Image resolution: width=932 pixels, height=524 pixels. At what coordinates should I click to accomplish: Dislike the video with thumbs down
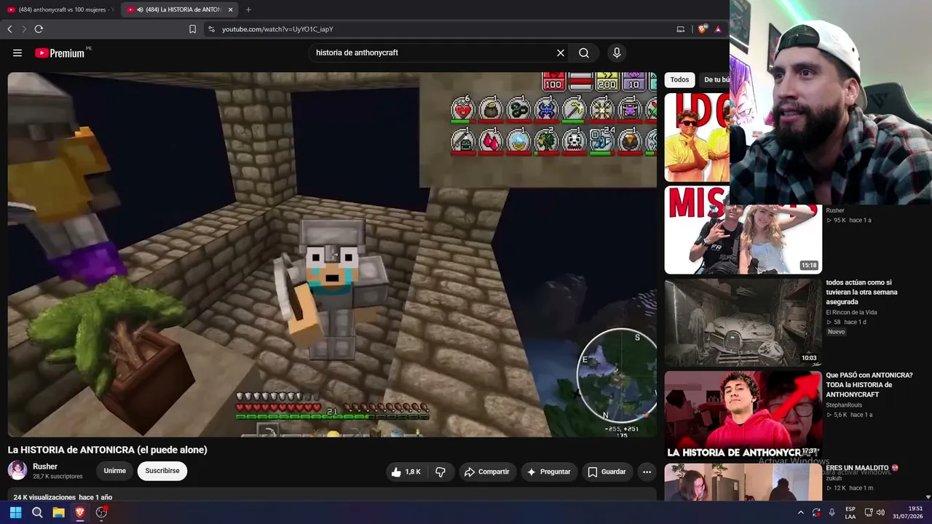point(441,472)
